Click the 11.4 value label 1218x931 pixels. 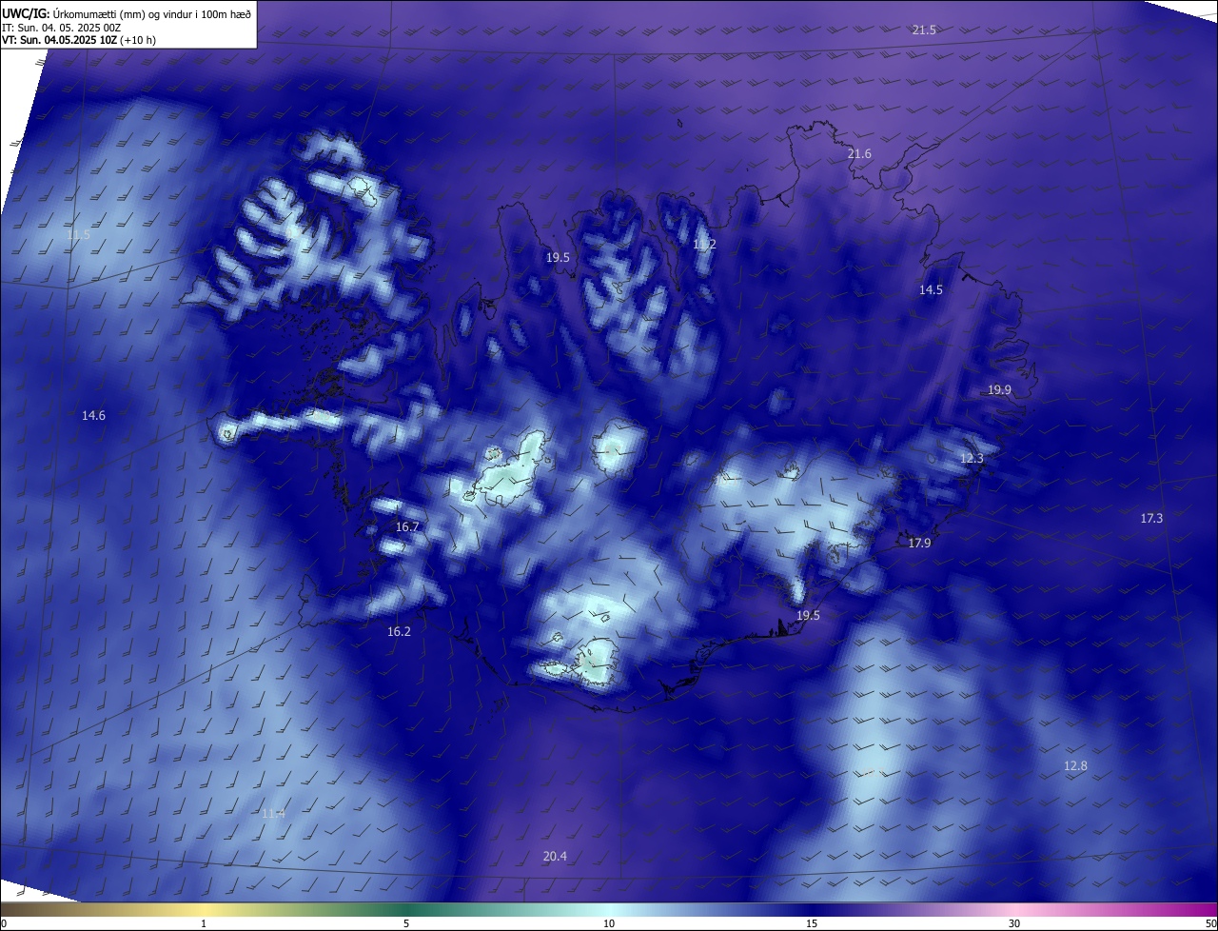(x=273, y=813)
